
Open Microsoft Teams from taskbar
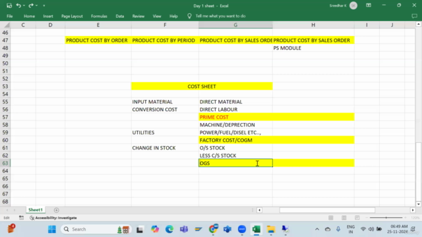pos(184,229)
